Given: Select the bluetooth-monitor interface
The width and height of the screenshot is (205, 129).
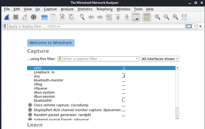Looking at the screenshot, I should [x=101, y=80].
